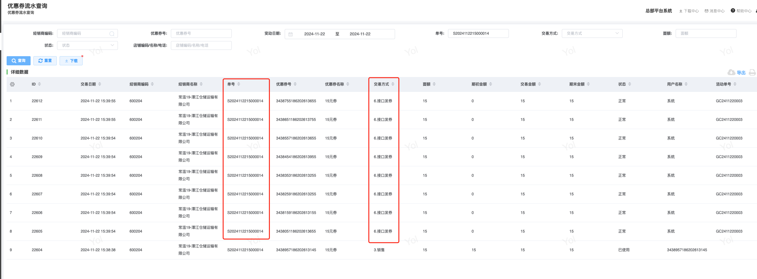Click the 店铺编码/名称/电话 input field

pyautogui.click(x=201, y=45)
